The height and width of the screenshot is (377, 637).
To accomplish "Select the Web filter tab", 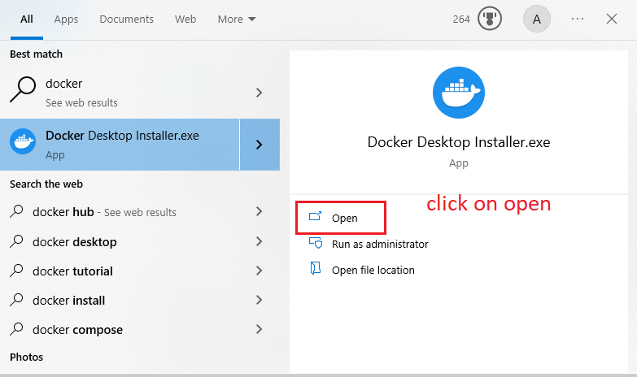I will click(x=185, y=19).
